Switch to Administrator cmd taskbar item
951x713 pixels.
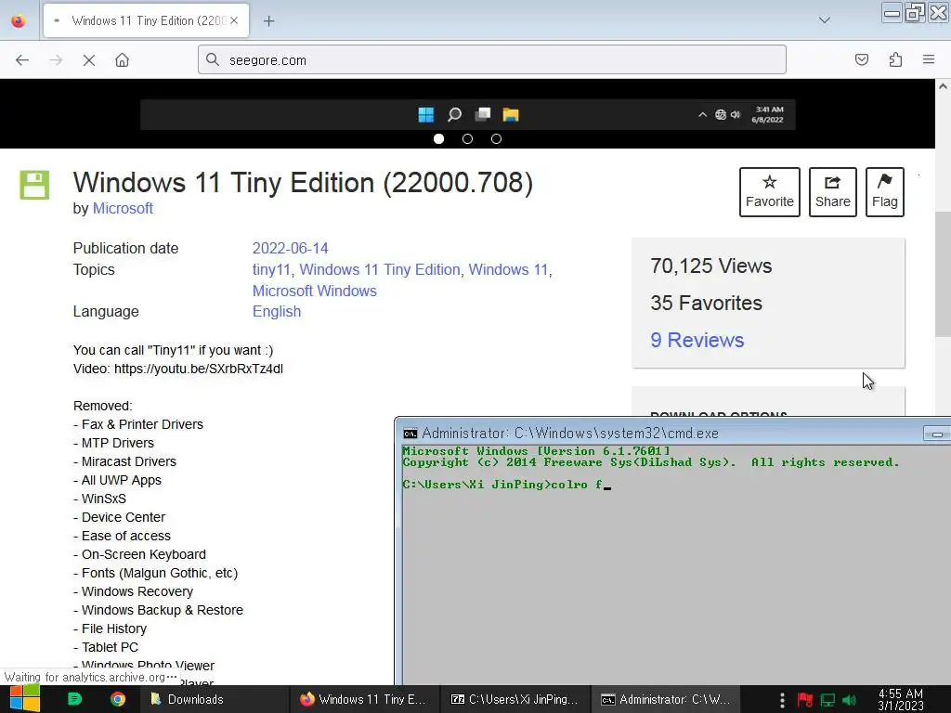665,699
